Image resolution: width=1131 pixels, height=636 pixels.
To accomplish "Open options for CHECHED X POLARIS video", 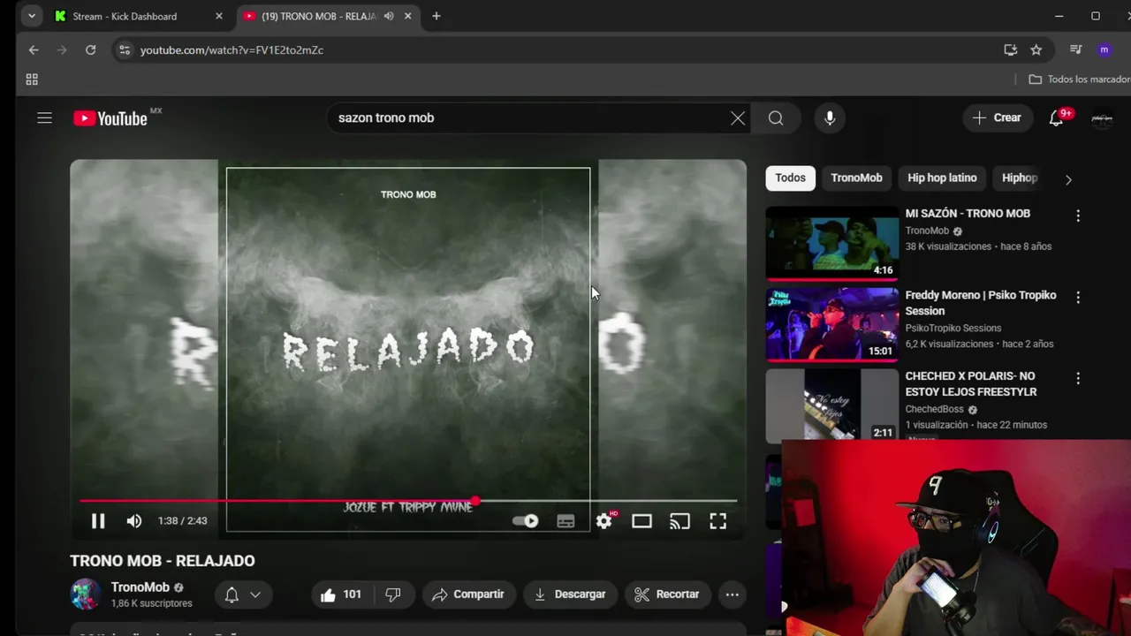I will [x=1077, y=378].
